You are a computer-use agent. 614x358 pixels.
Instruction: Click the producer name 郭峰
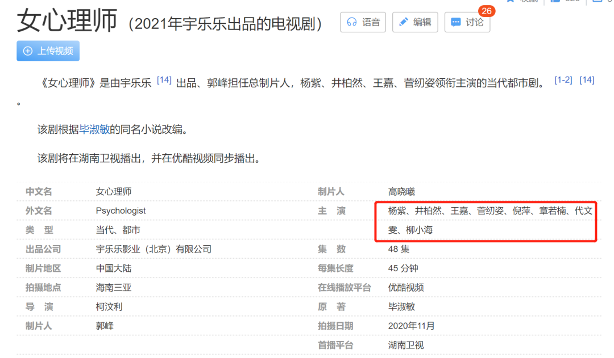tap(105, 326)
